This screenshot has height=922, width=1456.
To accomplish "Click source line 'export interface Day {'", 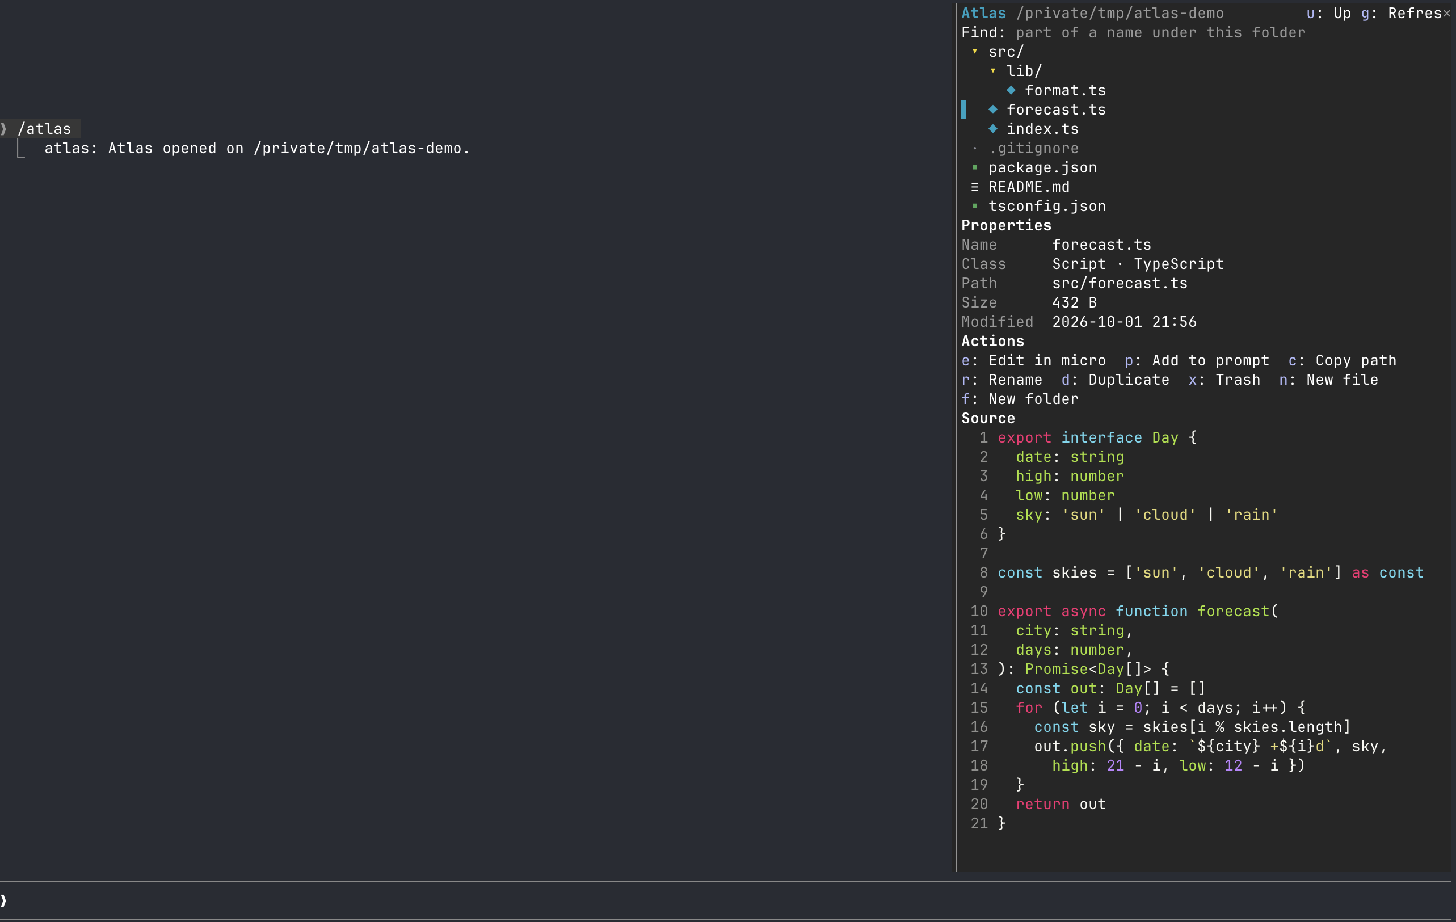I will click(1097, 437).
